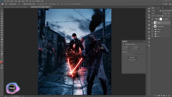The width and height of the screenshot is (172, 97).
Task: Collapse the Properties panel double arrow
Action: [144, 41]
